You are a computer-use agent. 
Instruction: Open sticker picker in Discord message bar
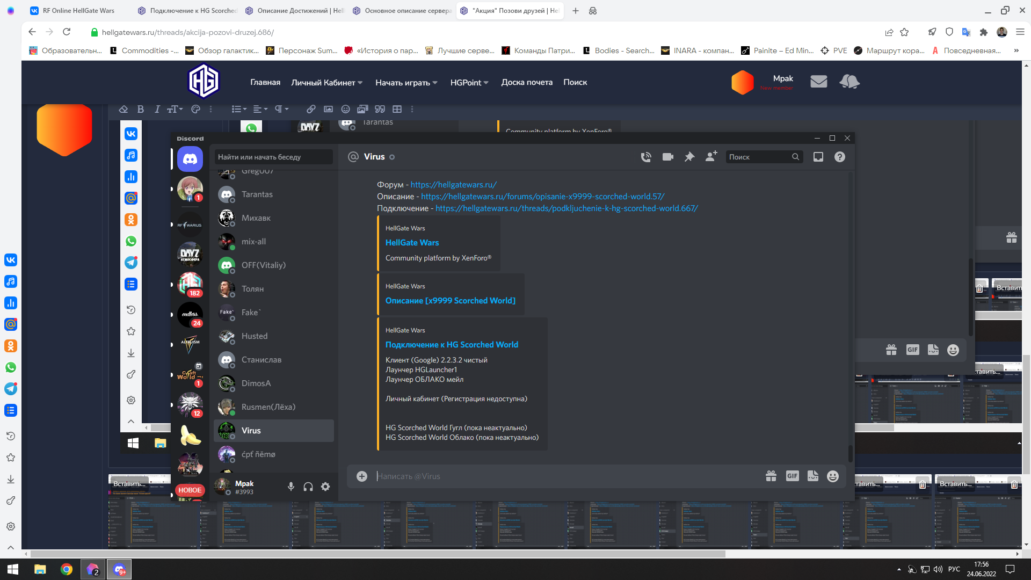point(813,476)
